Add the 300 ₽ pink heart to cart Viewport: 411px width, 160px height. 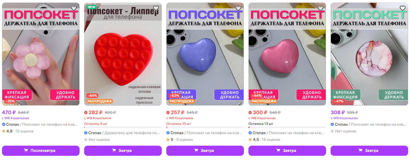click(x=287, y=151)
